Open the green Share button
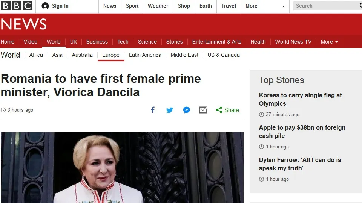Image resolution: width=362 pixels, height=203 pixels. (228, 110)
